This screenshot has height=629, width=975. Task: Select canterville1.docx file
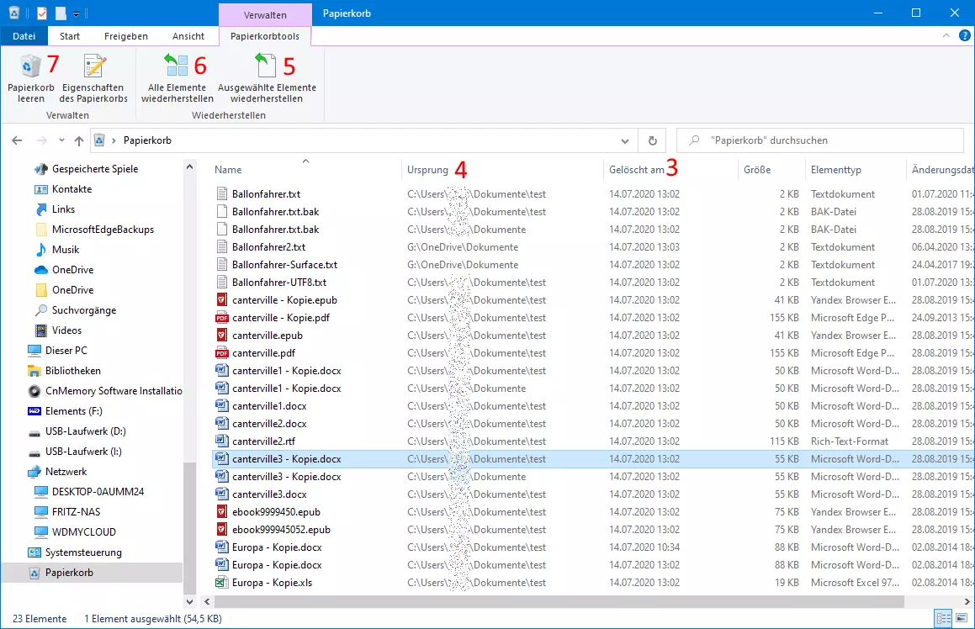pos(269,406)
